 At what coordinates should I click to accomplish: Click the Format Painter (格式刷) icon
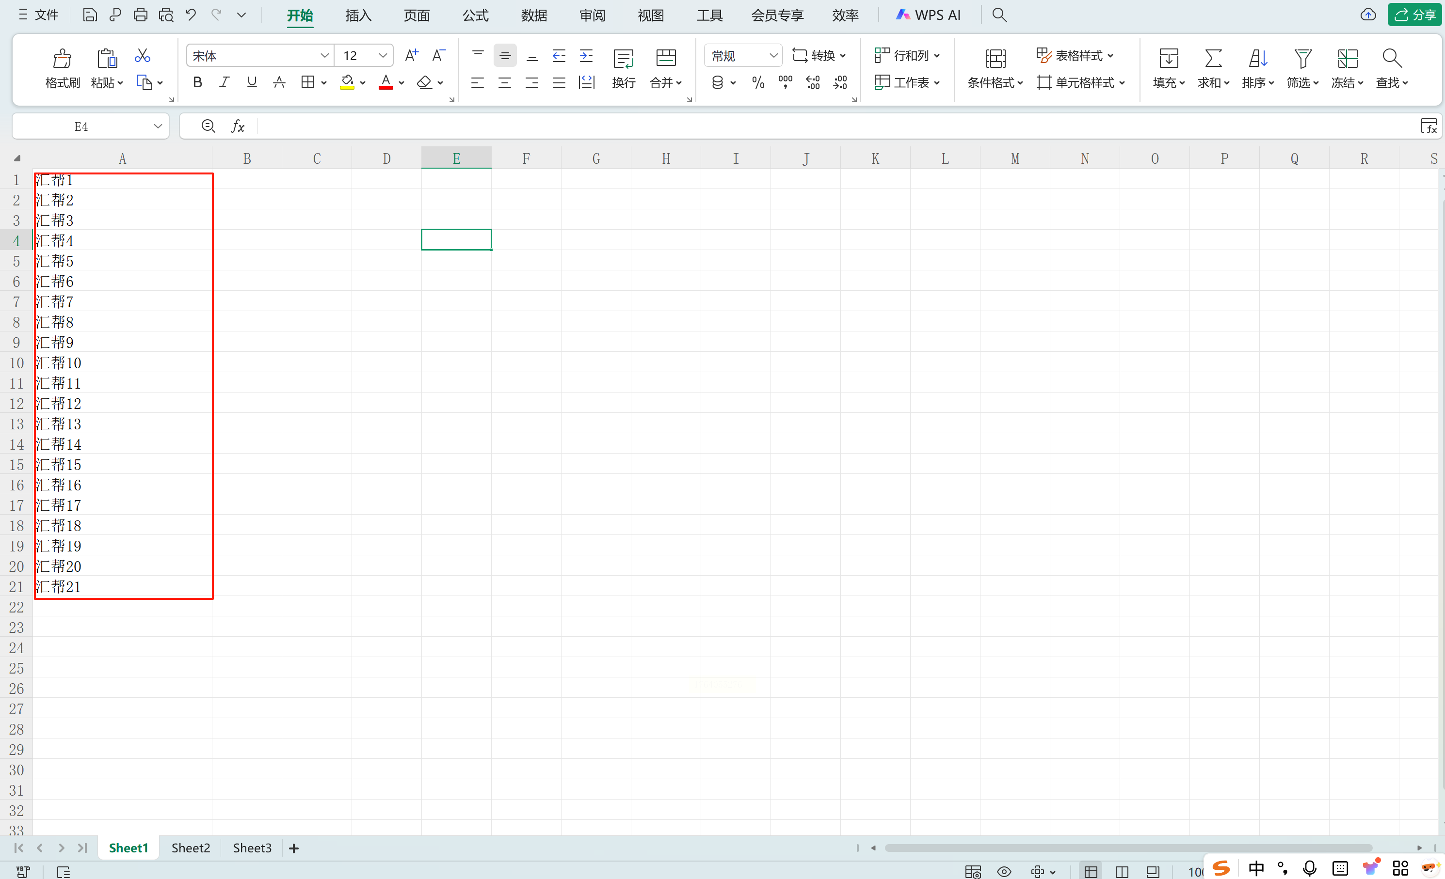(62, 59)
